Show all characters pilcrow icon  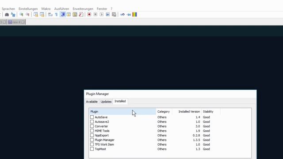coord(56,15)
